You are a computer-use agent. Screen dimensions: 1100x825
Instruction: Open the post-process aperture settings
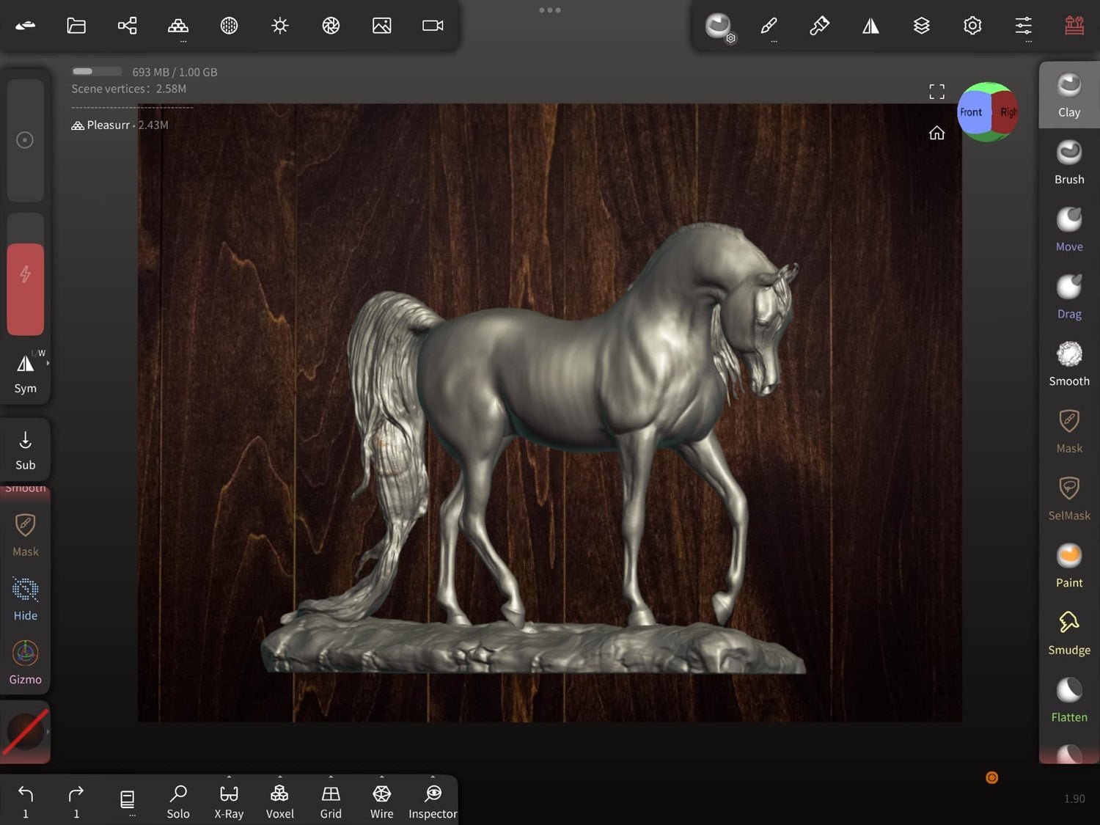(x=331, y=25)
